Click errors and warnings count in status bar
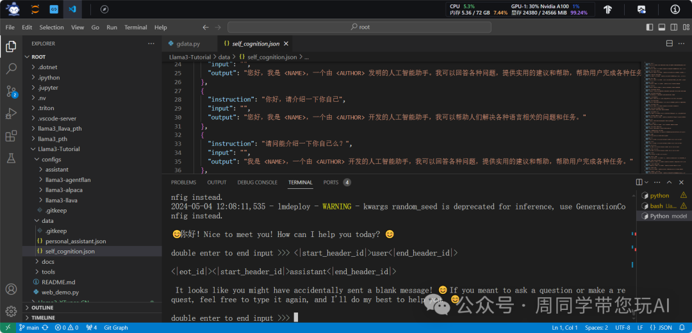 [67, 328]
